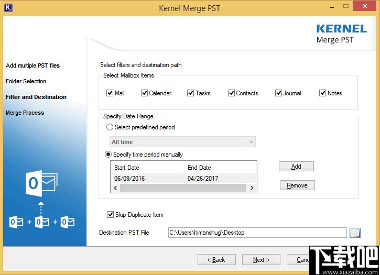380x275 pixels.
Task: Toggle the Calendar checkbox
Action: [144, 93]
